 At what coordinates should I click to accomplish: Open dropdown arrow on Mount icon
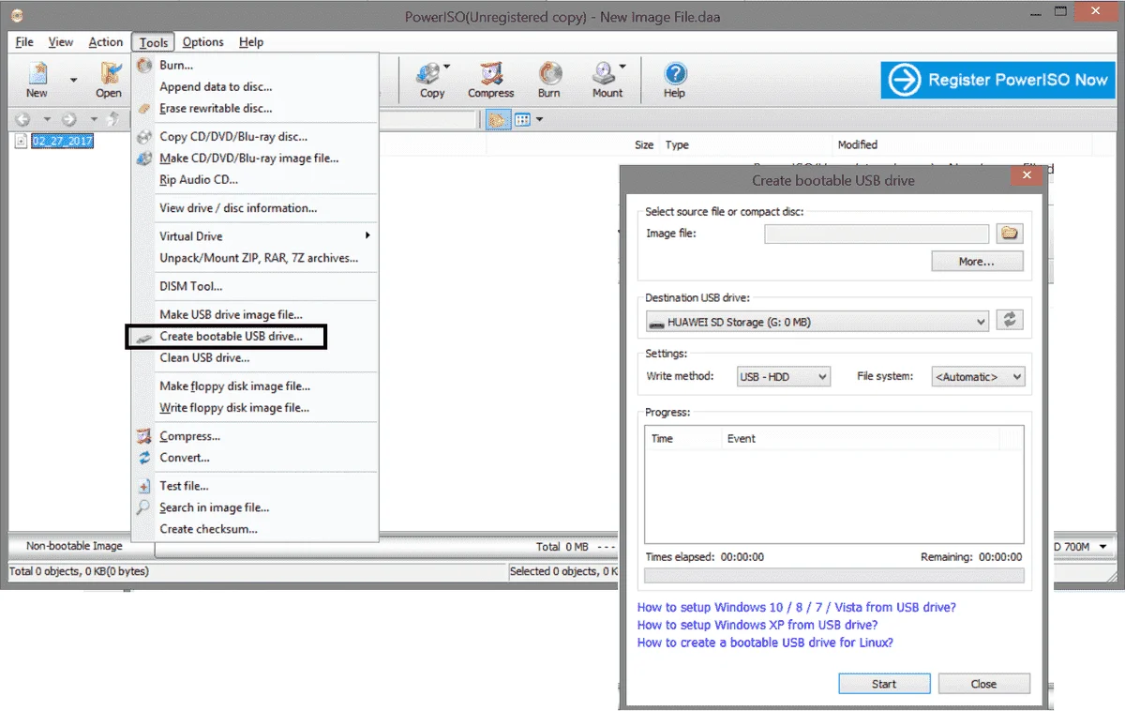click(622, 67)
